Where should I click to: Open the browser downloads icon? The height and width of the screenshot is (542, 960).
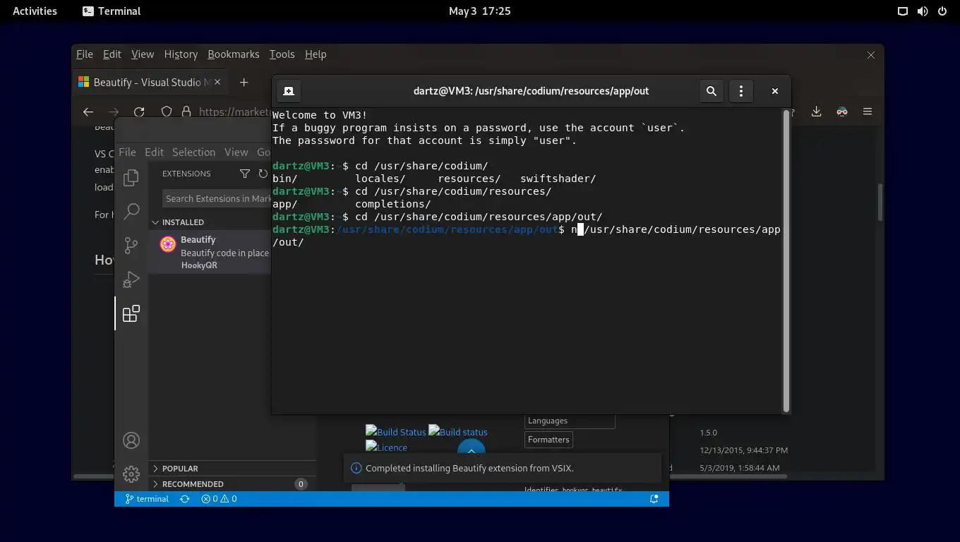(x=816, y=112)
